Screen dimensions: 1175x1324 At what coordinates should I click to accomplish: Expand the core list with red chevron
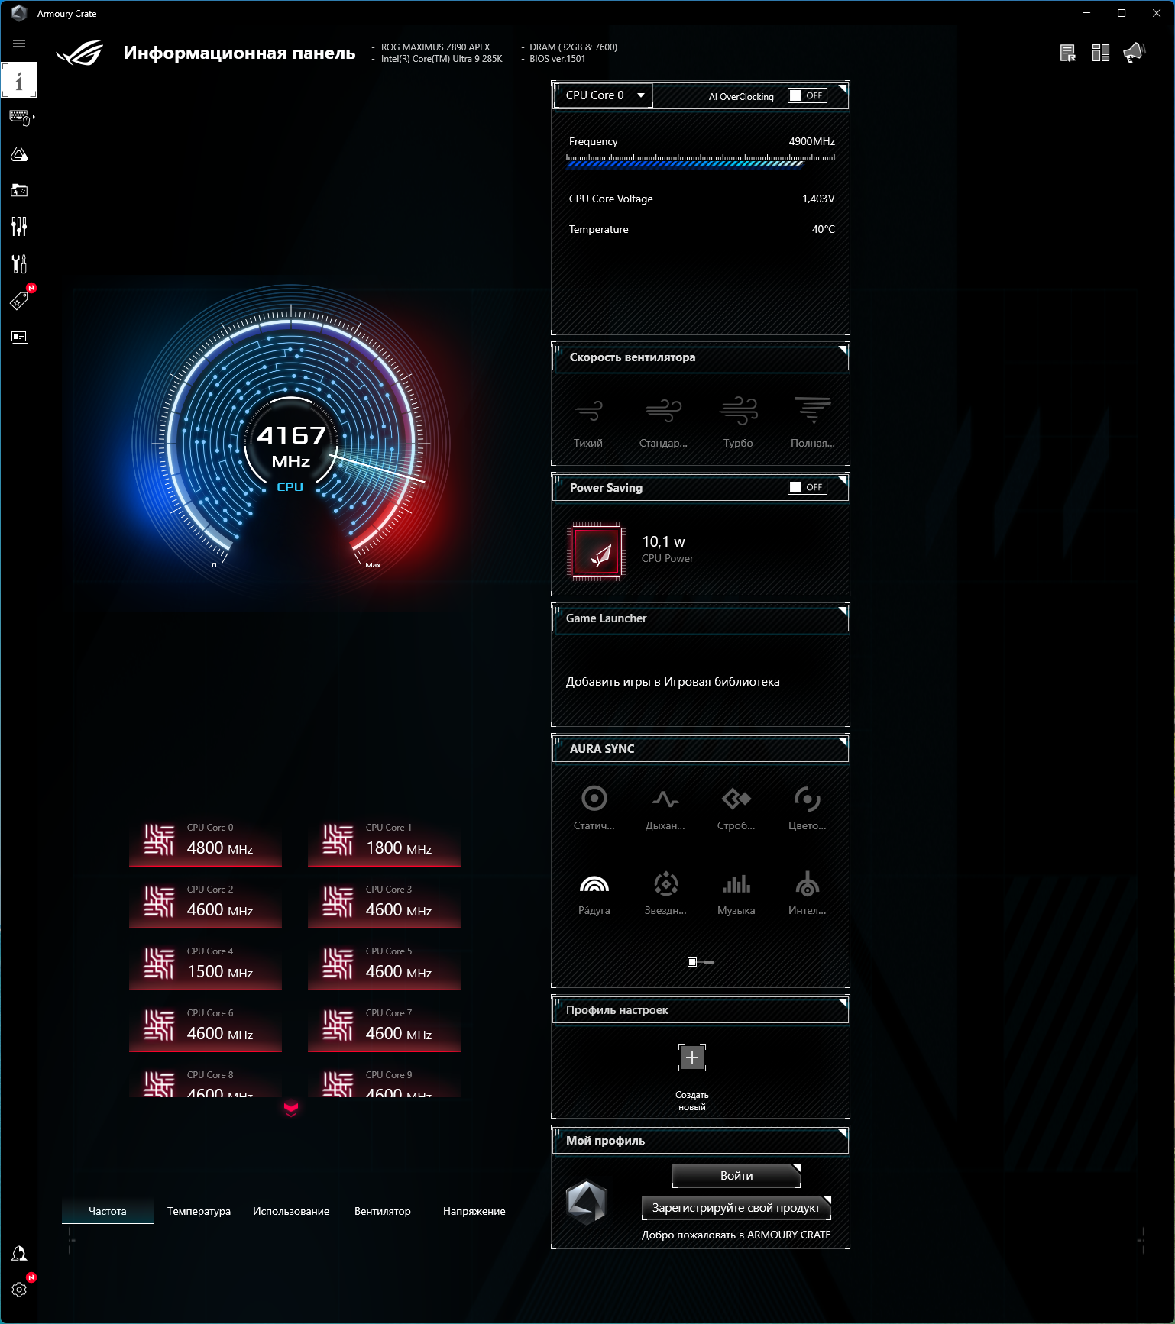[x=291, y=1108]
